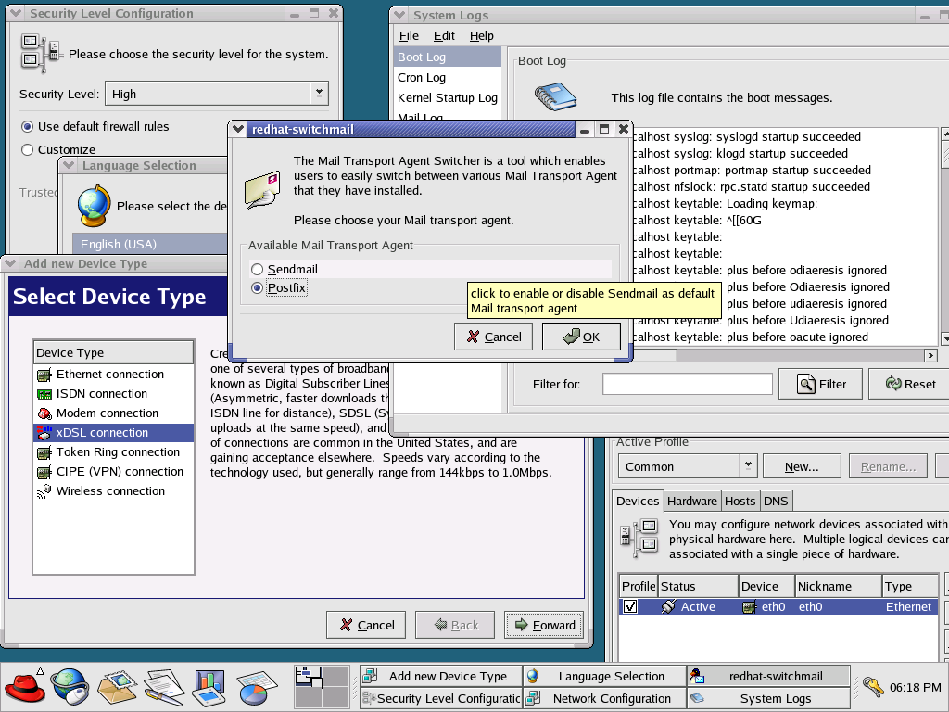Open the Red Hat main menu
This screenshot has height=712, width=949.
25,687
